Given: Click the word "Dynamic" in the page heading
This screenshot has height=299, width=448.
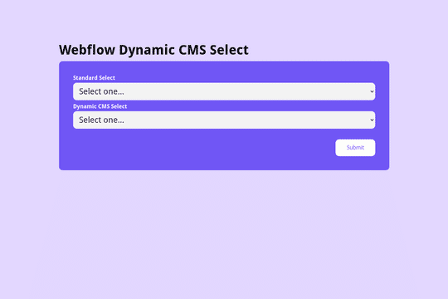Looking at the screenshot, I should 147,51.
